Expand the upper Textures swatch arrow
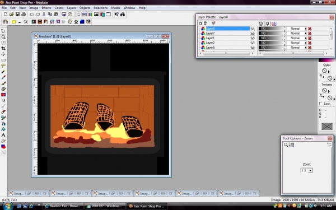The height and width of the screenshot is (210, 336). point(329,91)
